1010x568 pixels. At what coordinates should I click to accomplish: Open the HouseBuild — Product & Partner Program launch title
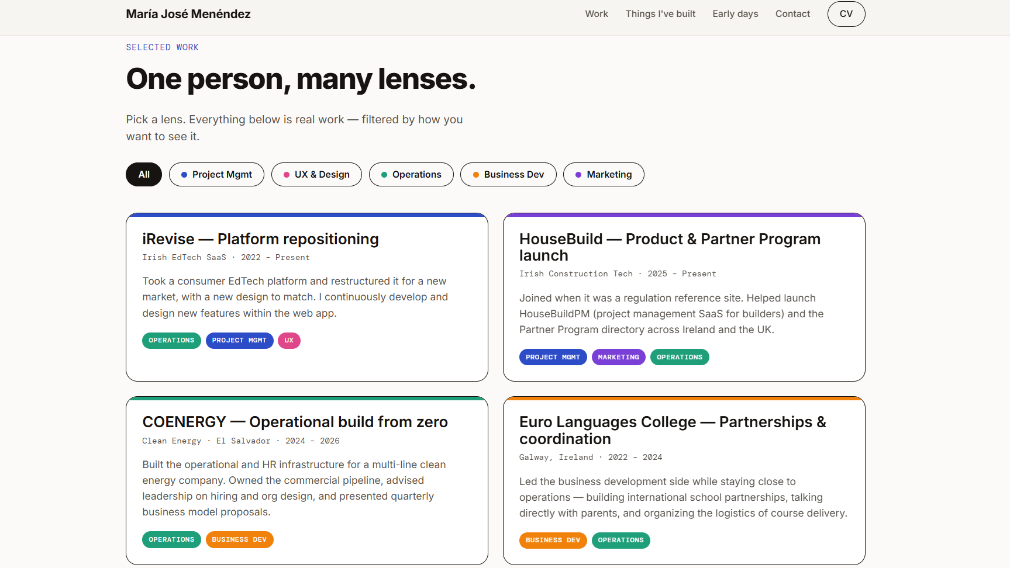670,247
